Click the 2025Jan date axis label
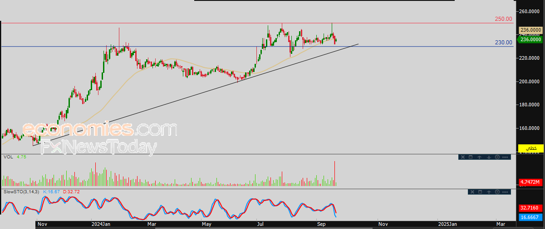The height and width of the screenshot is (229, 545). [447, 224]
